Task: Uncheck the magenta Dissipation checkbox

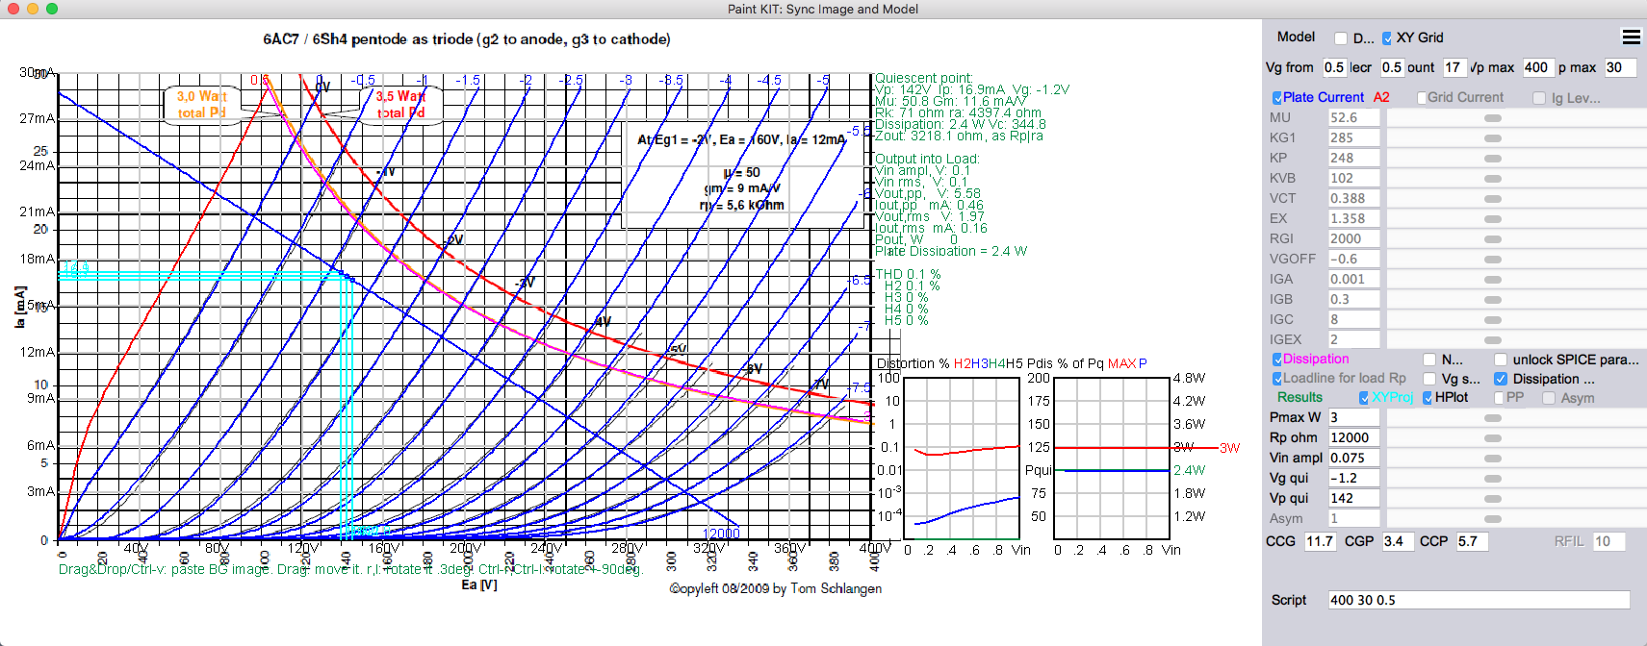Action: [1277, 360]
